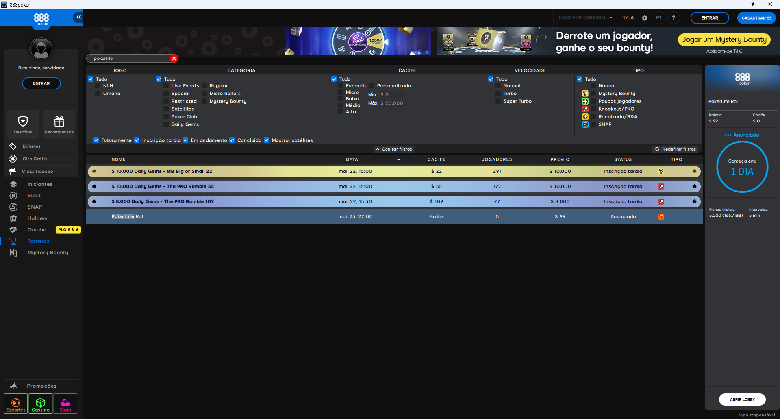
Task: Check Freerolls cacife checkbox
Action: point(341,86)
